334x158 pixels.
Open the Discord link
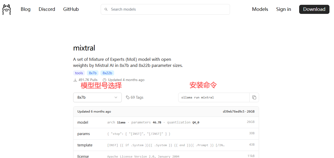point(47,9)
